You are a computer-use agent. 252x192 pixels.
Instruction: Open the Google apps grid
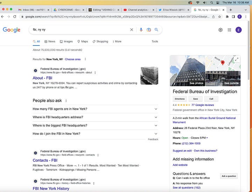(x=229, y=30)
